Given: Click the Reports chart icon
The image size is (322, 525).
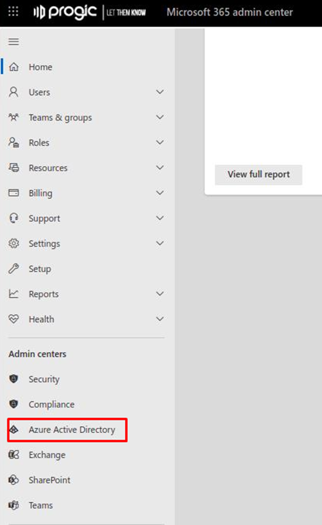Looking at the screenshot, I should 14,294.
